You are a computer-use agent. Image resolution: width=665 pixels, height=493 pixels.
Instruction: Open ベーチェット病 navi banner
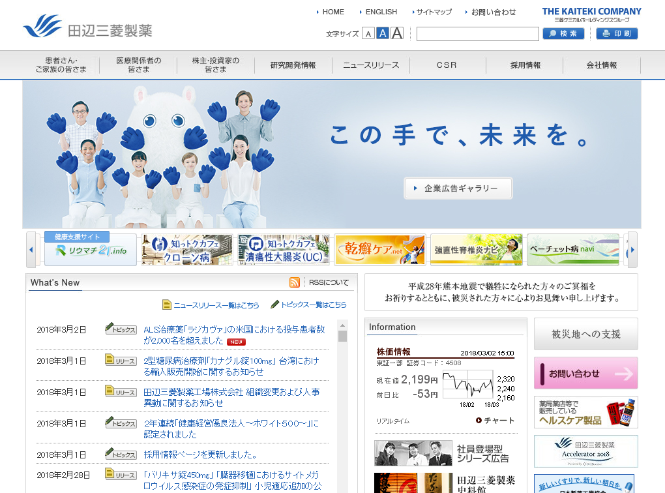click(572, 250)
